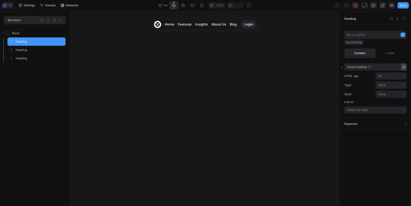
Task: Click the Link to label
Action: (x=349, y=102)
